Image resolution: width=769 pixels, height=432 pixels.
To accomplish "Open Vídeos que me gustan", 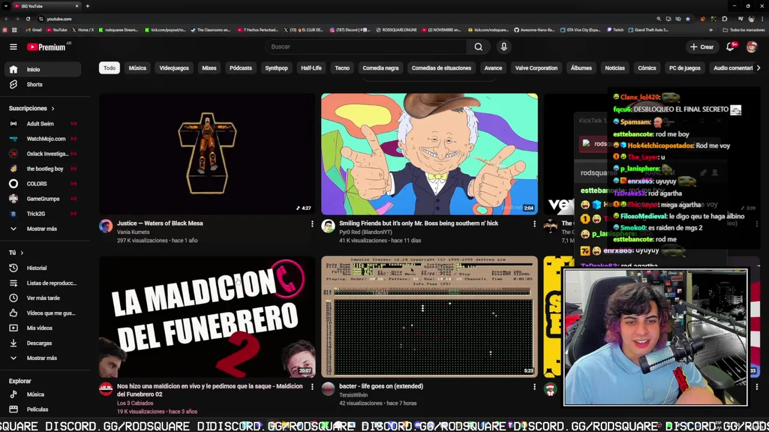I will pos(42,313).
